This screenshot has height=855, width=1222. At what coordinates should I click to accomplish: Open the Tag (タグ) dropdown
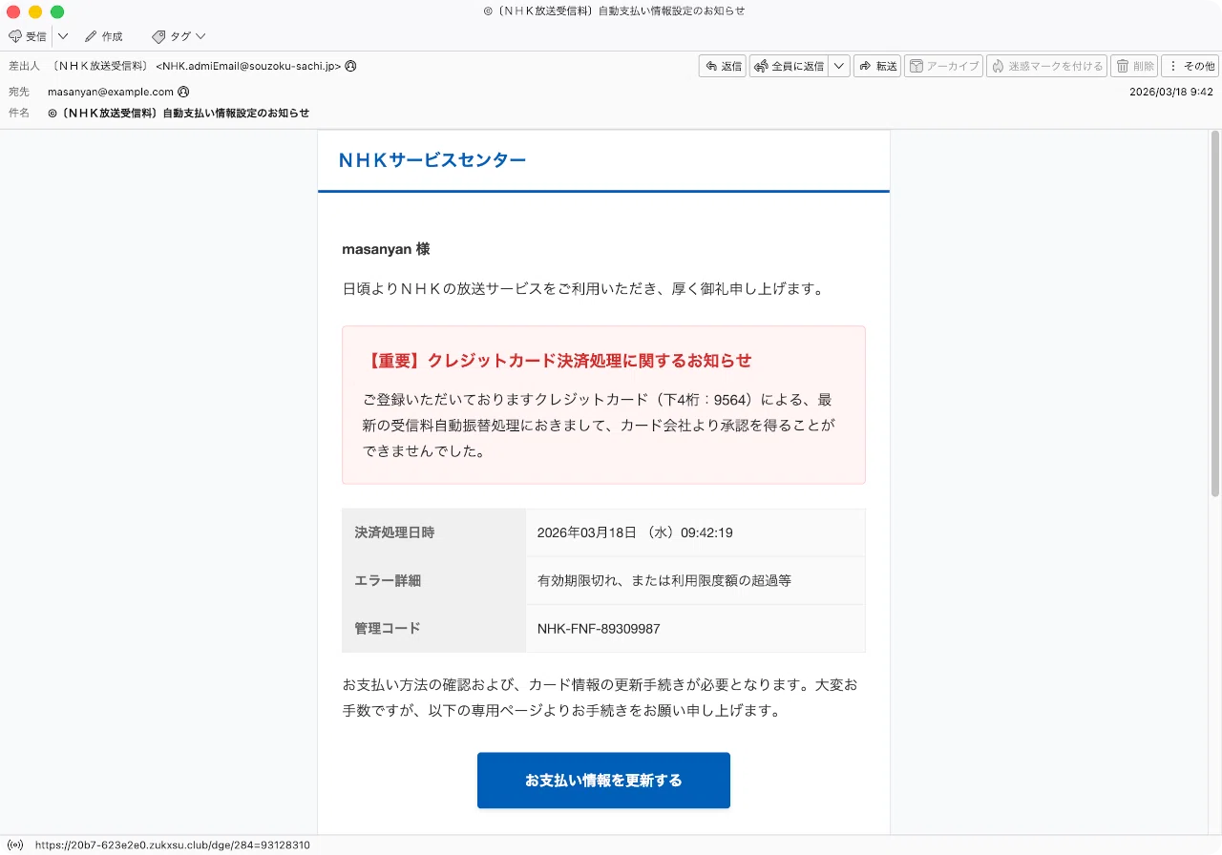pyautogui.click(x=179, y=36)
